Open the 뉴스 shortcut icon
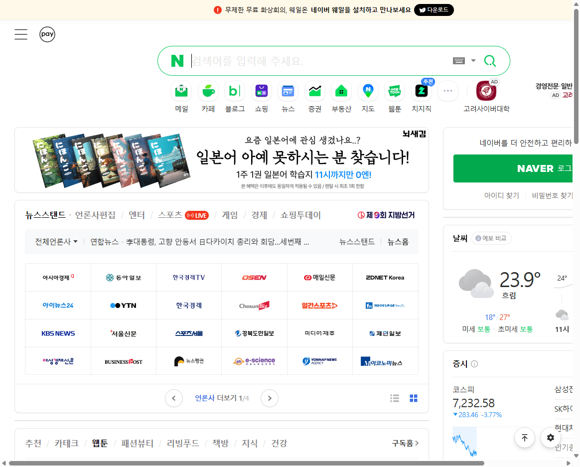The height and width of the screenshot is (467, 580). click(x=288, y=91)
